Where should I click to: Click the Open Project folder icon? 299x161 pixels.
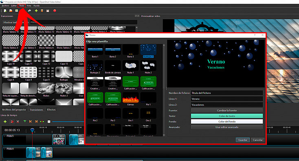coord(11,11)
